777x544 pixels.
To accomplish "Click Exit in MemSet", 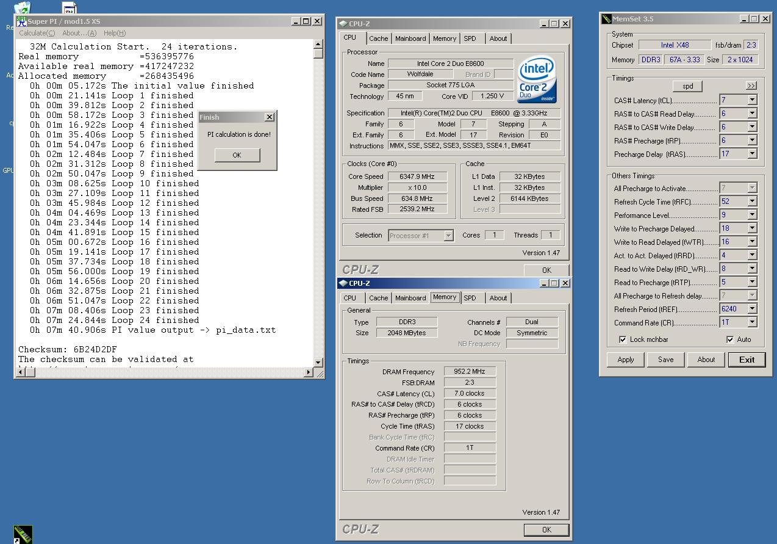I will click(x=747, y=360).
